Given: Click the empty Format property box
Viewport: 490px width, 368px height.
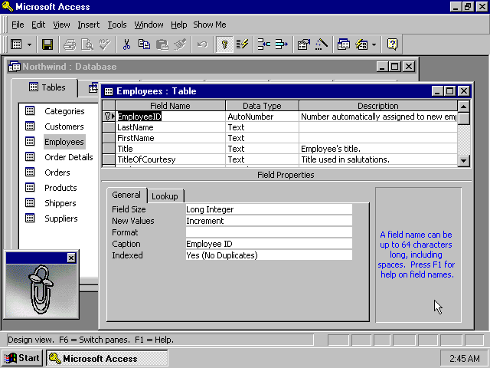Looking at the screenshot, I should tap(269, 232).
